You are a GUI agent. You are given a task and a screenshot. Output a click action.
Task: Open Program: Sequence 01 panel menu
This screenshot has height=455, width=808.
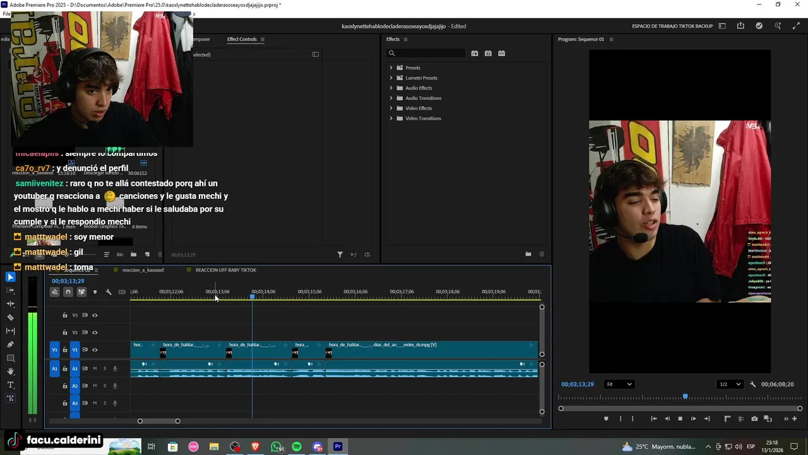[x=611, y=39]
